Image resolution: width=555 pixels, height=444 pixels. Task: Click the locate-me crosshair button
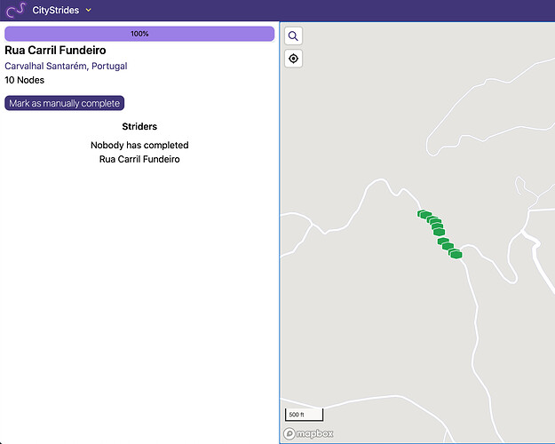[293, 59]
